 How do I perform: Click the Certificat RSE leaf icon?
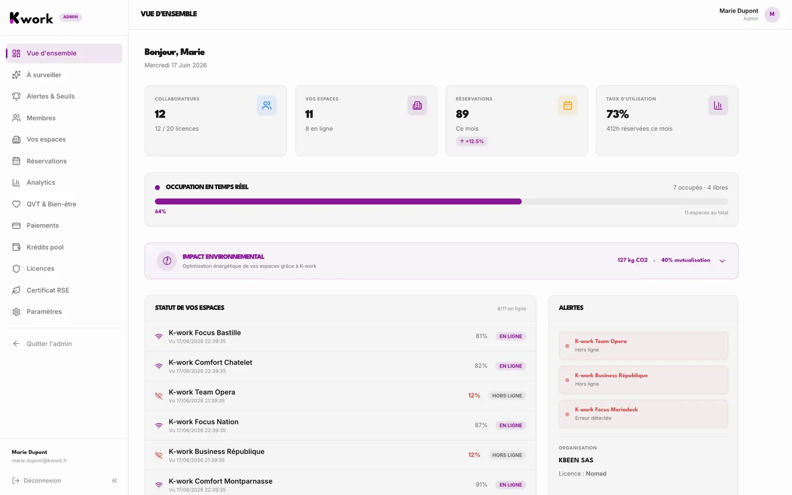click(16, 290)
